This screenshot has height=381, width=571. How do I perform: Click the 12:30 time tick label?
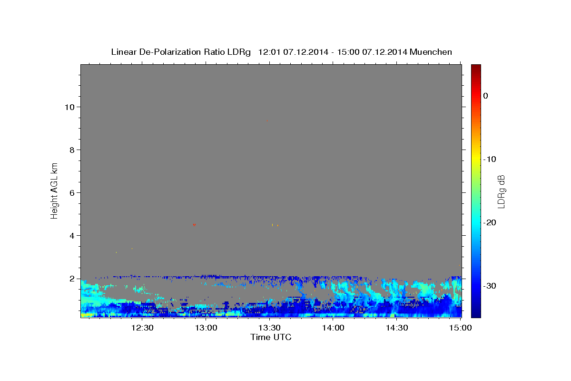[x=142, y=328]
